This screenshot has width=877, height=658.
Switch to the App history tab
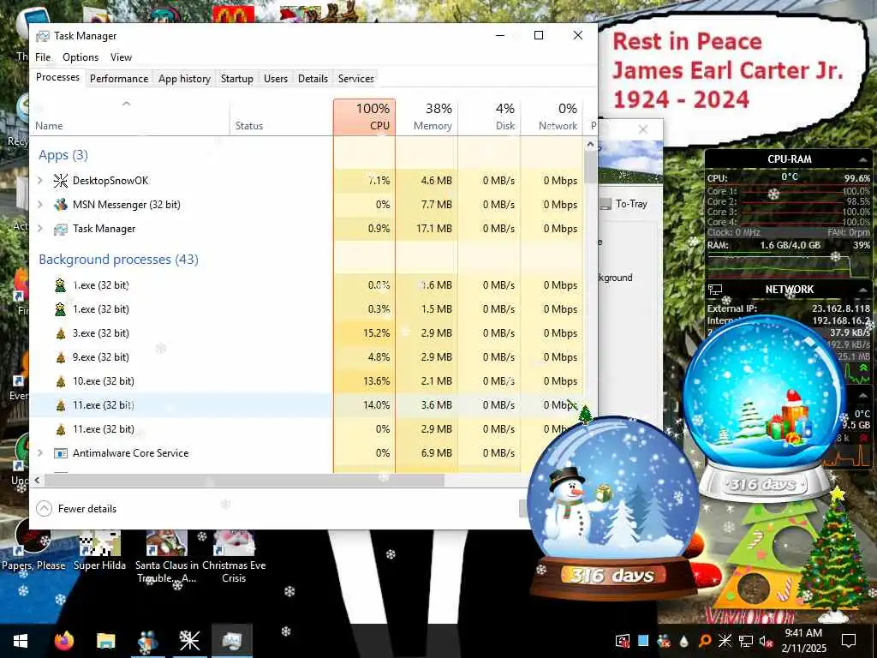tap(184, 79)
